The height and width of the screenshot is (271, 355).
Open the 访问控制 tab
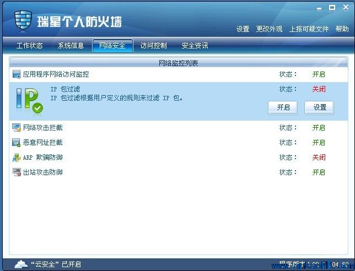click(153, 46)
